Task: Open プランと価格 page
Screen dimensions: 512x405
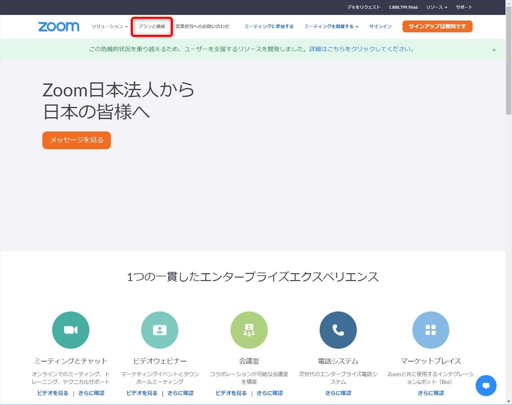Action: tap(152, 26)
